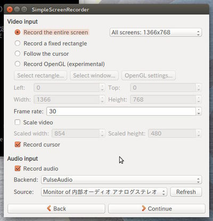Viewport: 213px width, 221px height.
Task: Open the Backend PulseAudio dropdown
Action: [x=121, y=180]
